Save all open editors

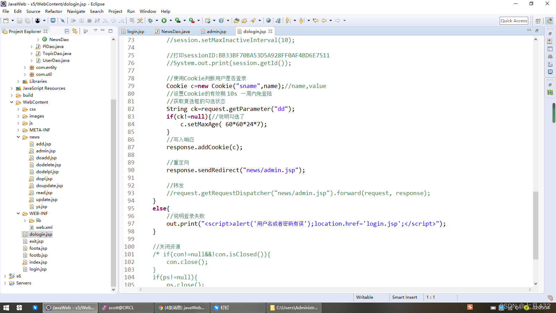click(x=27, y=20)
